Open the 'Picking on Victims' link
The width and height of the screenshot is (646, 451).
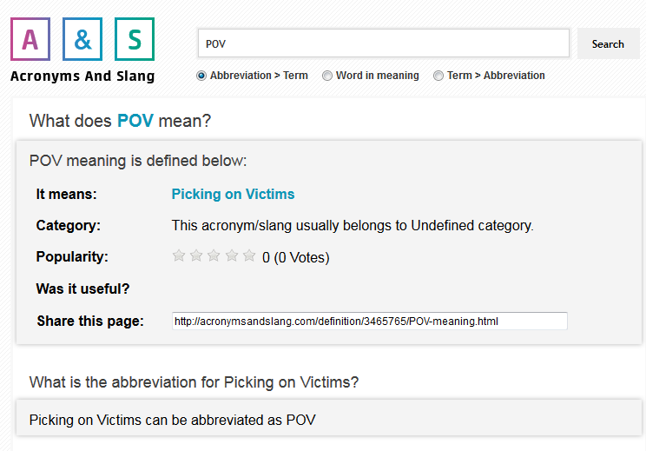click(234, 194)
